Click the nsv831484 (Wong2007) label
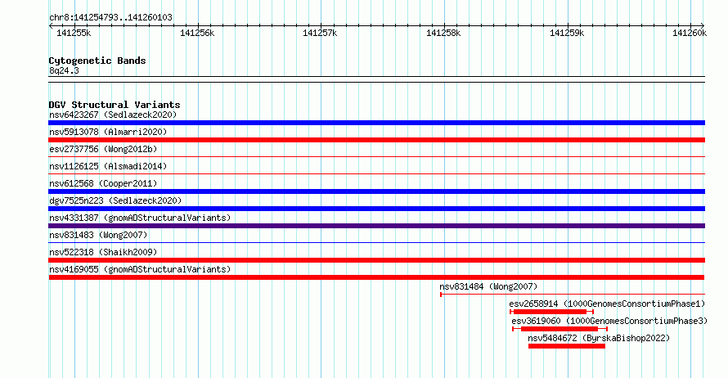 (x=488, y=286)
